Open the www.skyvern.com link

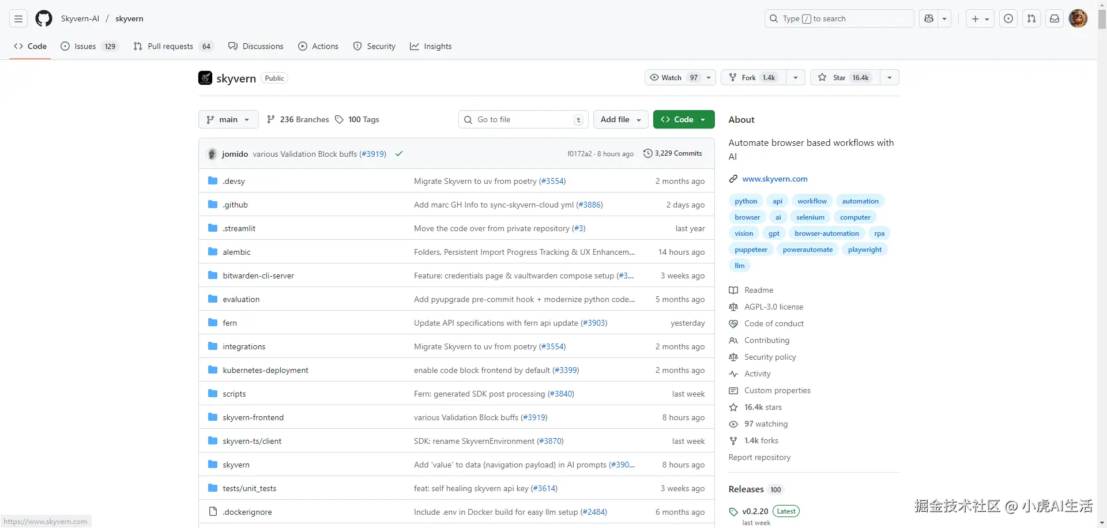774,179
